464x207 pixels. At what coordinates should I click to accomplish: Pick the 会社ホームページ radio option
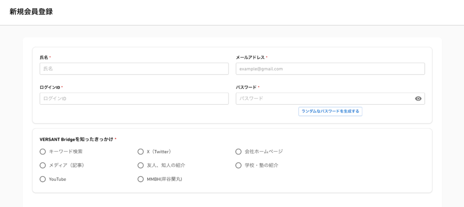pyautogui.click(x=238, y=151)
